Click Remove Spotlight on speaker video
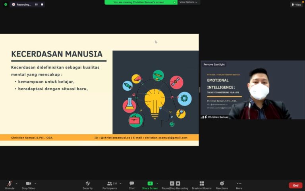305x191 pixels. (214, 64)
